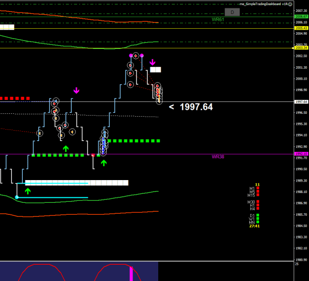Click the 1994.10 axis value
The height and width of the screenshot is (281, 309).
pyautogui.click(x=302, y=135)
